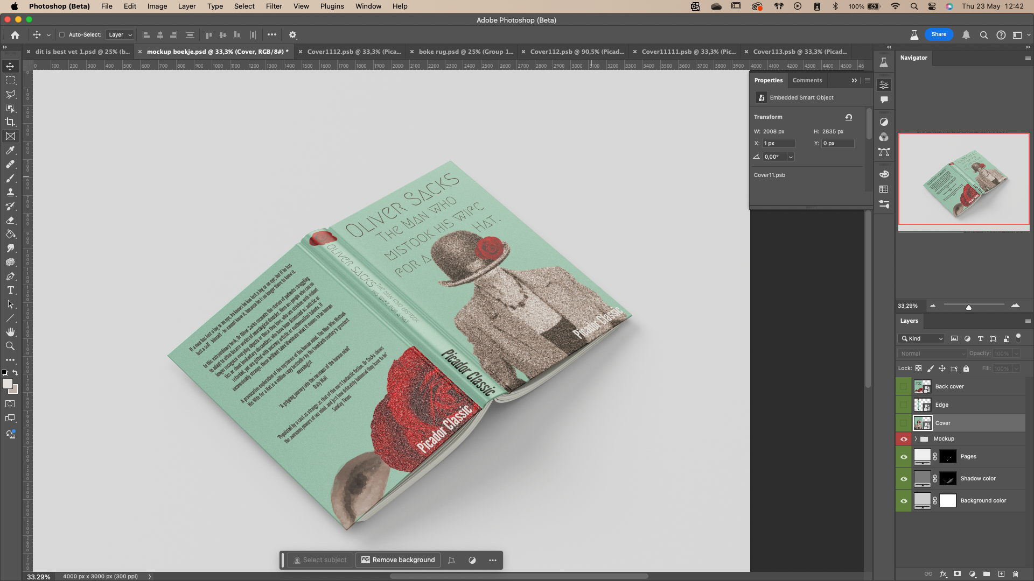Hide the Pages layer
Viewport: 1034px width, 581px height.
click(904, 457)
